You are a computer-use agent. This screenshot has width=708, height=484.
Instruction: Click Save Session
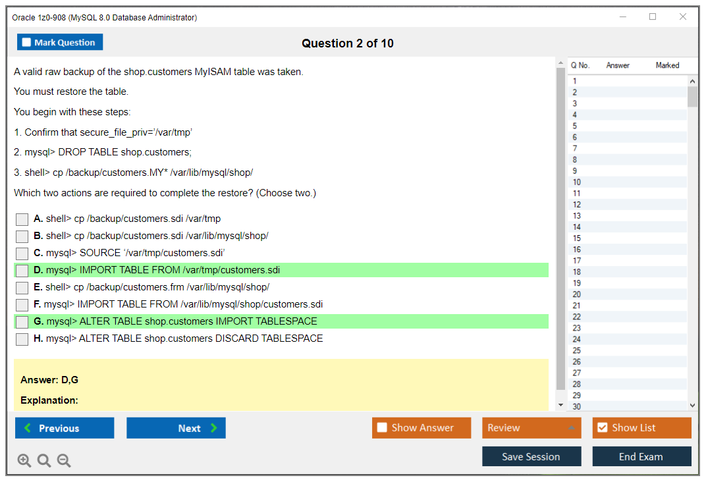coord(531,456)
